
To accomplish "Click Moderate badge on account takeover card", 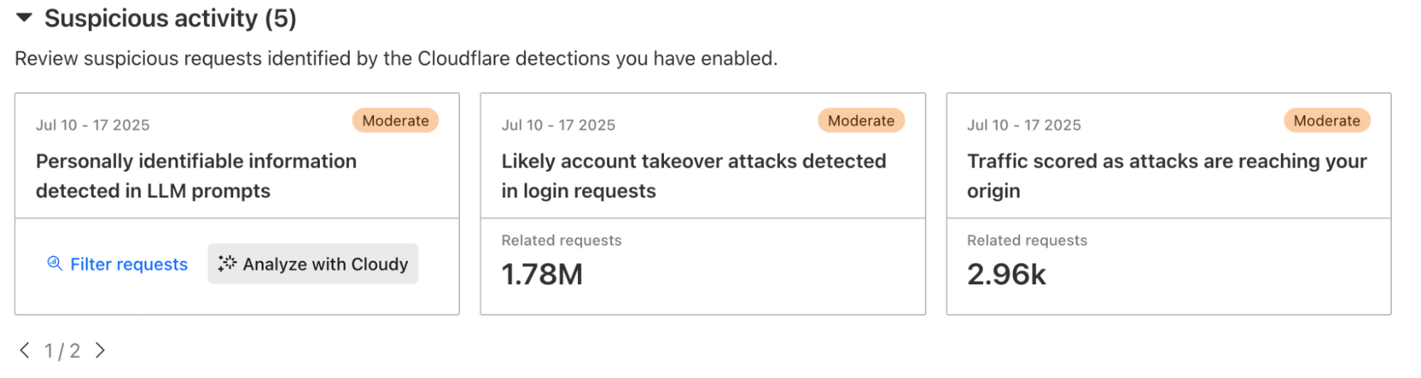I will point(861,121).
